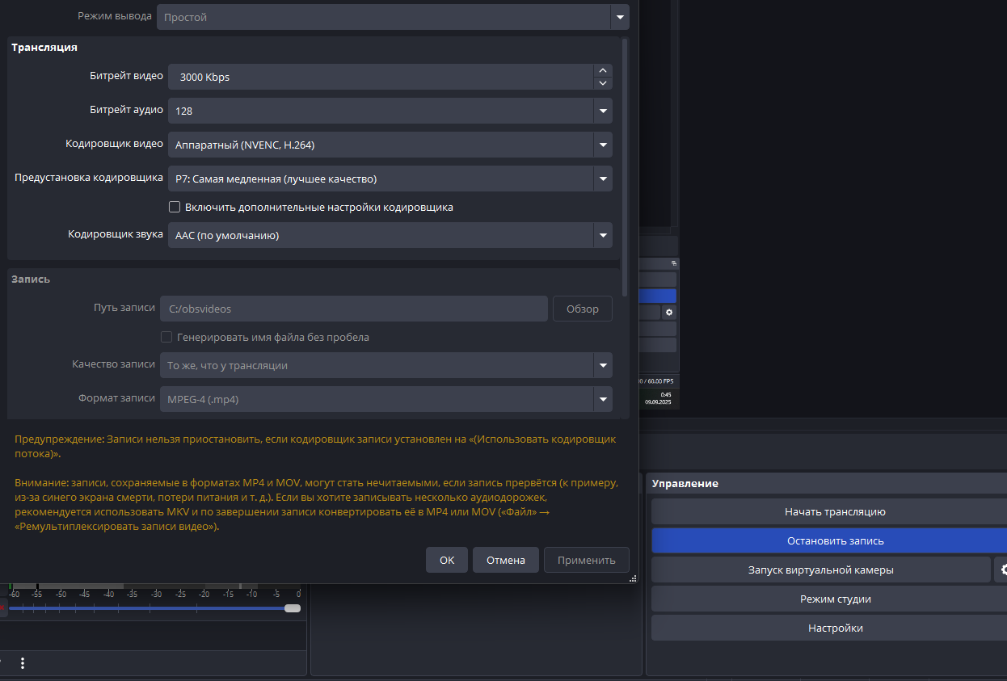The width and height of the screenshot is (1007, 681).
Task: Click the blue highlighted button in small background dock
Action: [657, 296]
